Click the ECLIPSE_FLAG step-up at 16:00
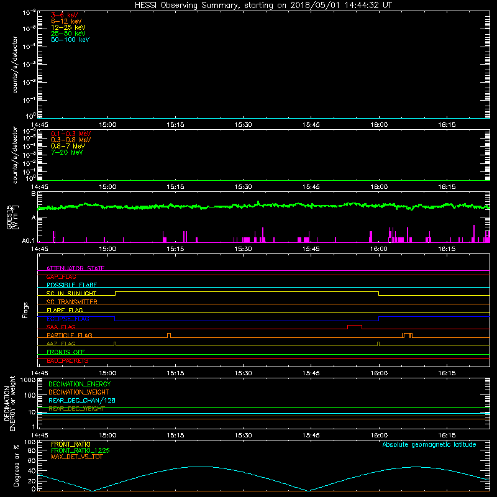The height and width of the screenshot is (497, 497). coord(379,319)
